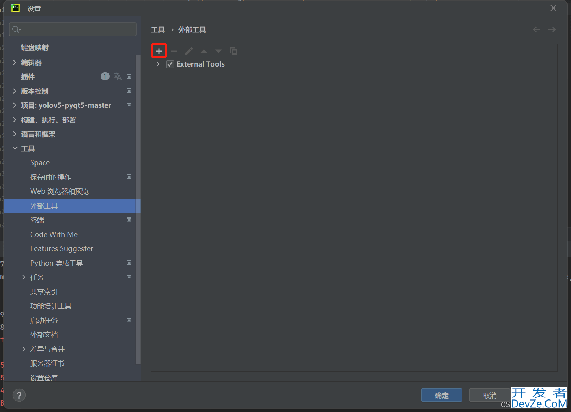This screenshot has height=412, width=571.
Task: Click the project-level icon beside 保存时的操作
Action: (129, 177)
